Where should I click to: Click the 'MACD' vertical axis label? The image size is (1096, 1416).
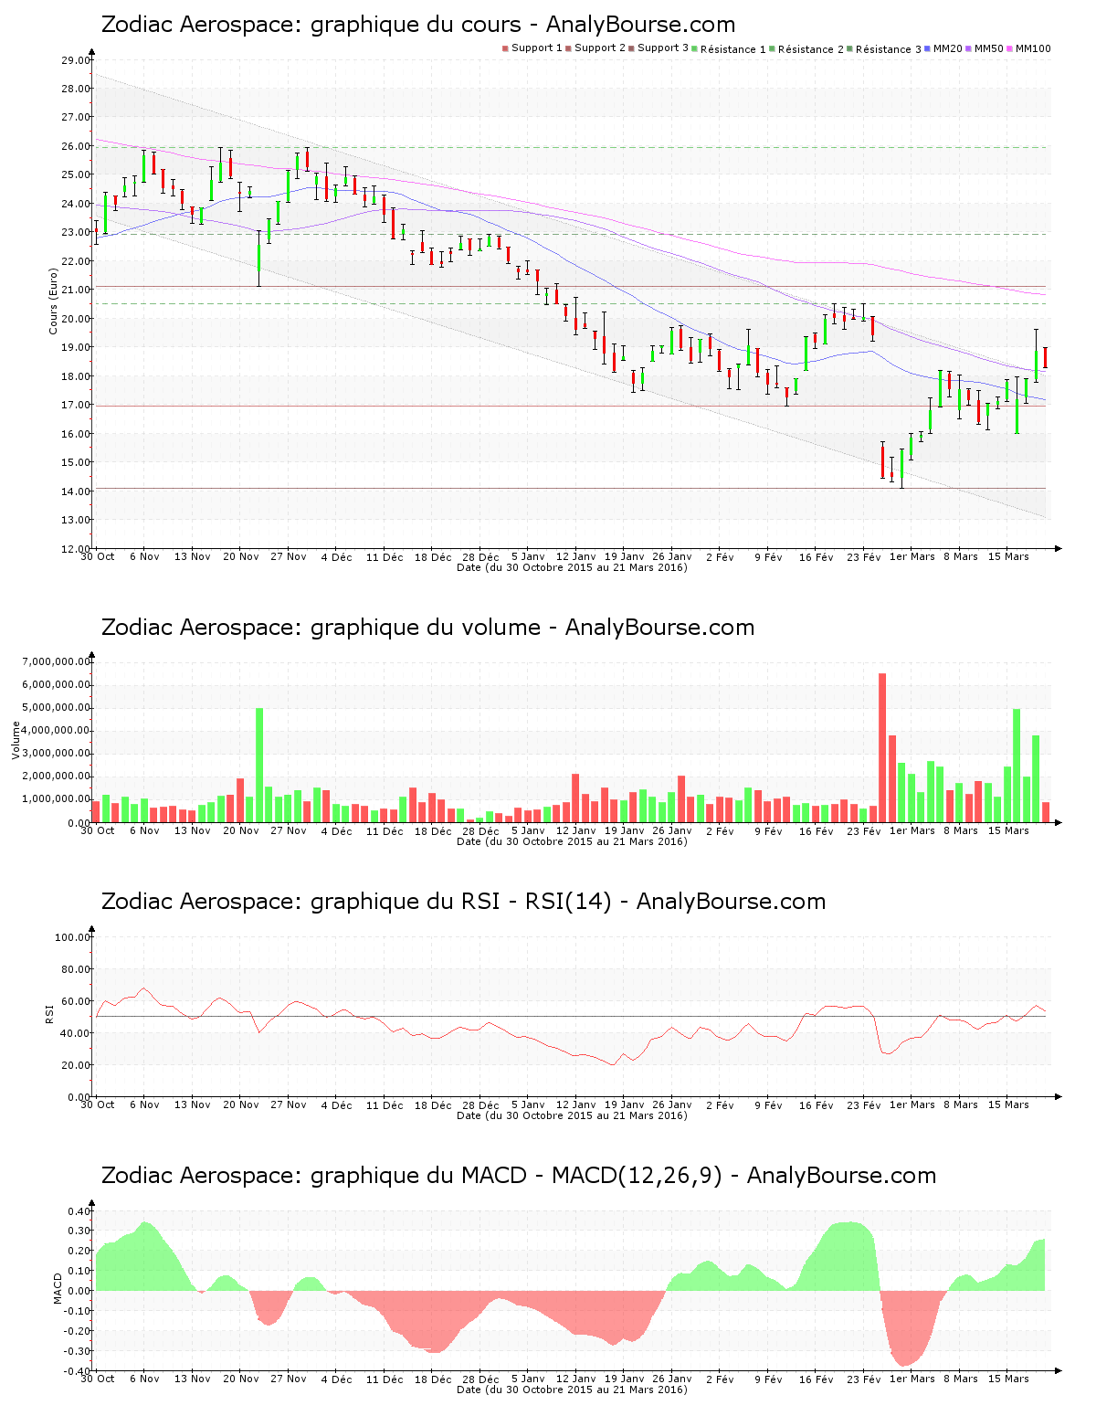point(58,1288)
